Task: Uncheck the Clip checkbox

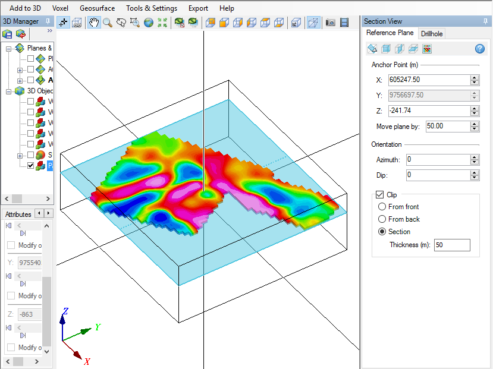Action: point(380,194)
